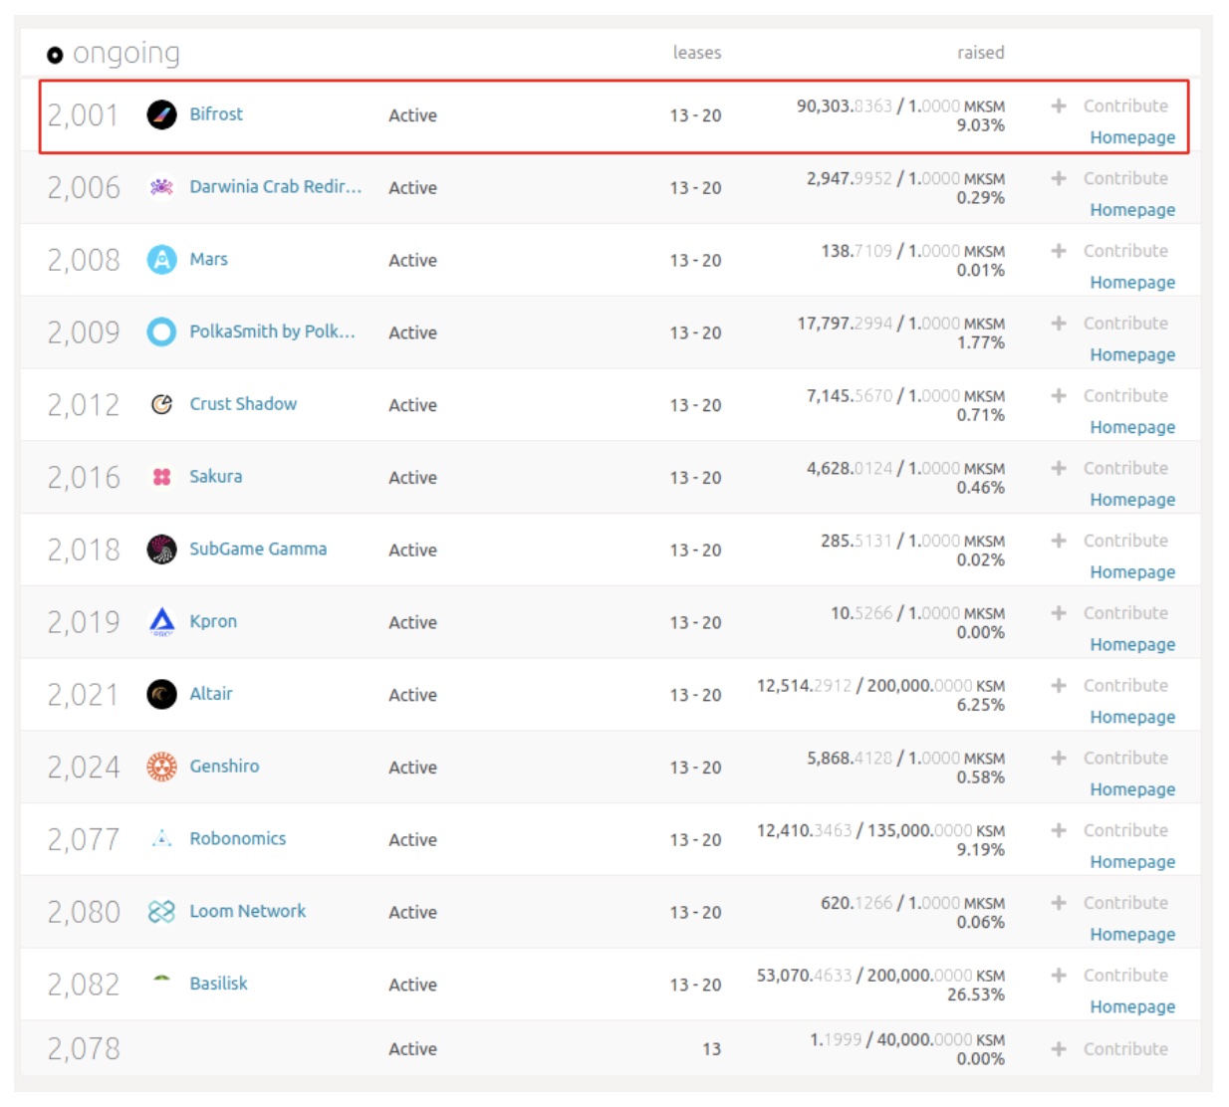Open the Mars Homepage link
This screenshot has height=1107, width=1229.
pyautogui.click(x=1132, y=283)
